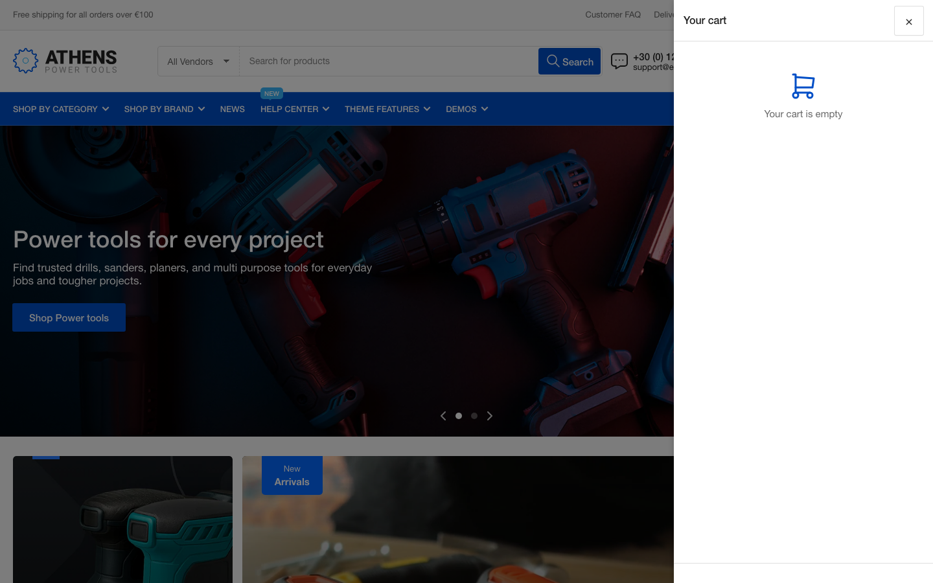Click the New Arrivals badge

click(x=292, y=475)
